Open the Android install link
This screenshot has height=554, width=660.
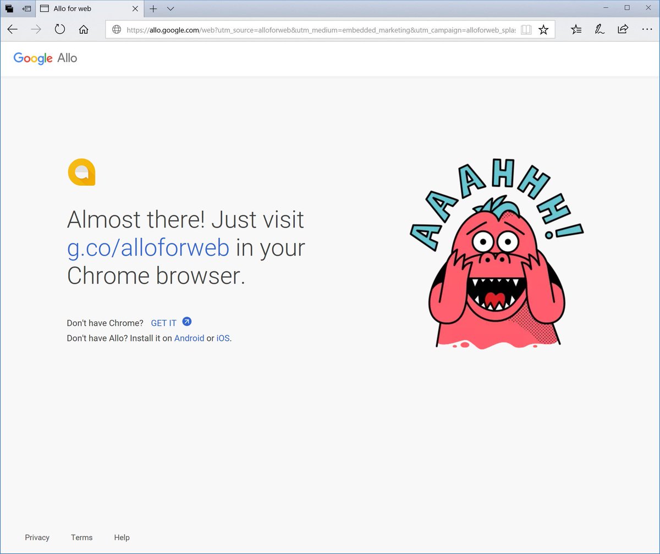click(189, 338)
